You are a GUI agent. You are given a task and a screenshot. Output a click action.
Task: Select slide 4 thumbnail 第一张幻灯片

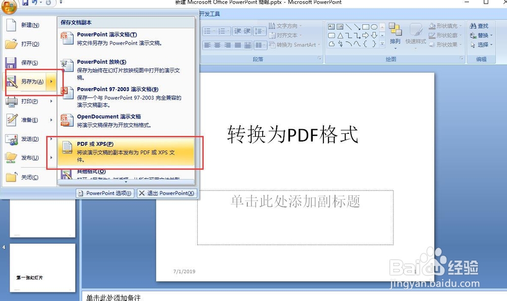pos(43,268)
